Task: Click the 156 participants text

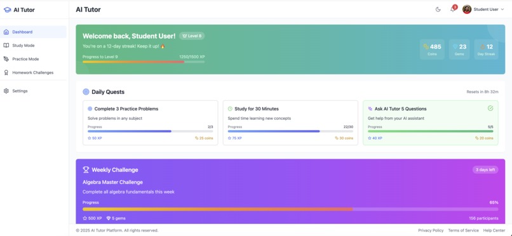Action: 483,218
